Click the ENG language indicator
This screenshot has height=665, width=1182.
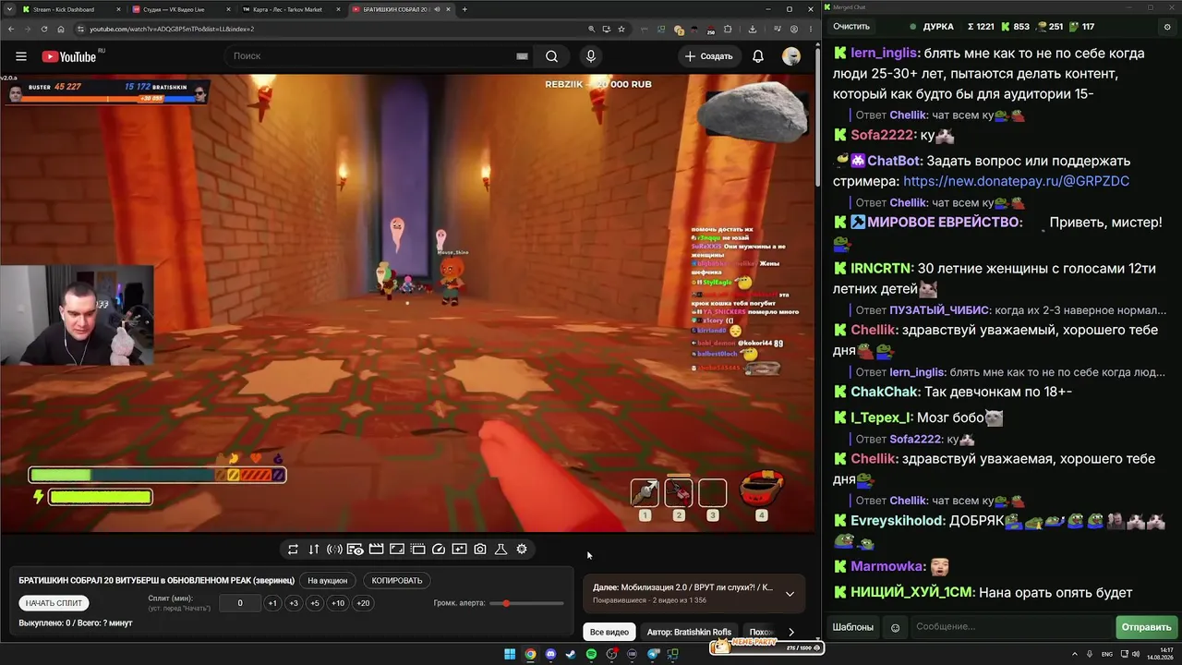(x=1107, y=655)
